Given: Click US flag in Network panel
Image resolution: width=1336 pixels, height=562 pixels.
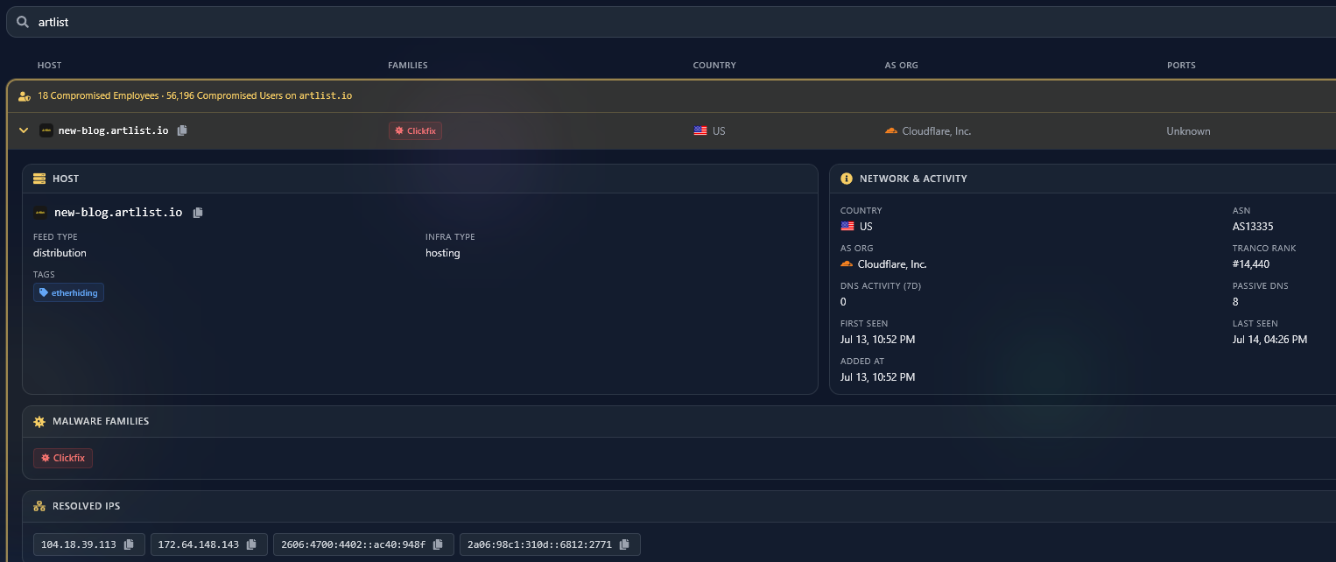Looking at the screenshot, I should [847, 227].
